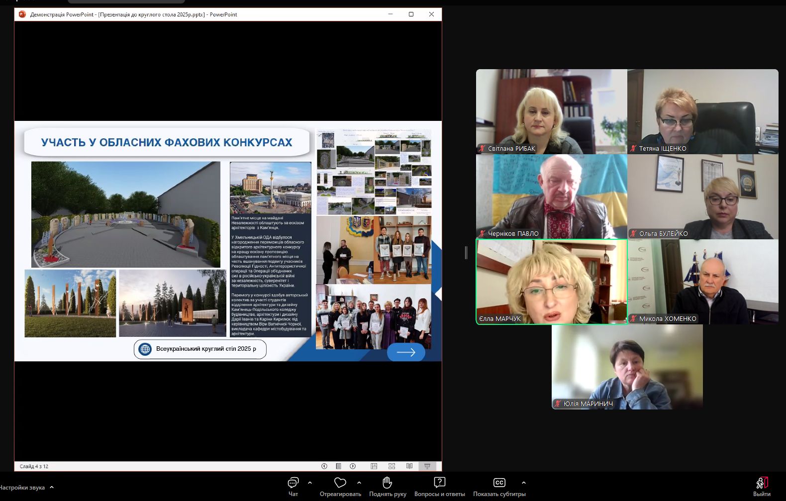Open the slide list menu icon
The width and height of the screenshot is (786, 501).
(338, 466)
